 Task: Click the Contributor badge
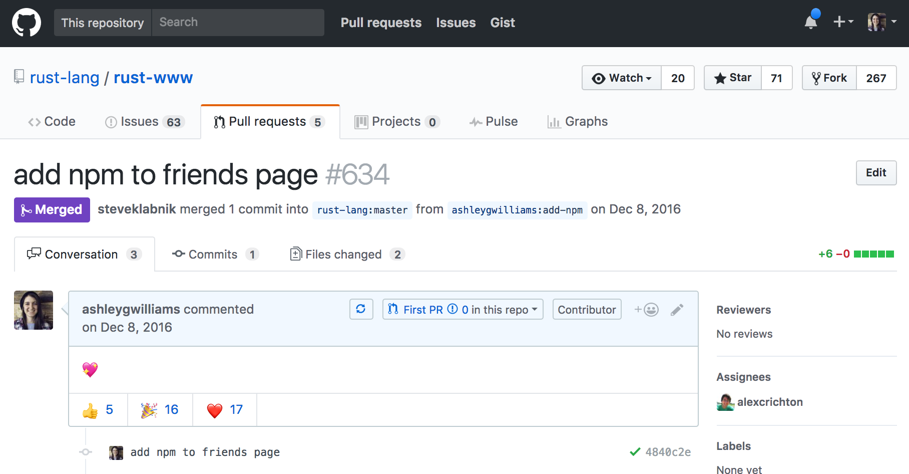click(x=587, y=309)
